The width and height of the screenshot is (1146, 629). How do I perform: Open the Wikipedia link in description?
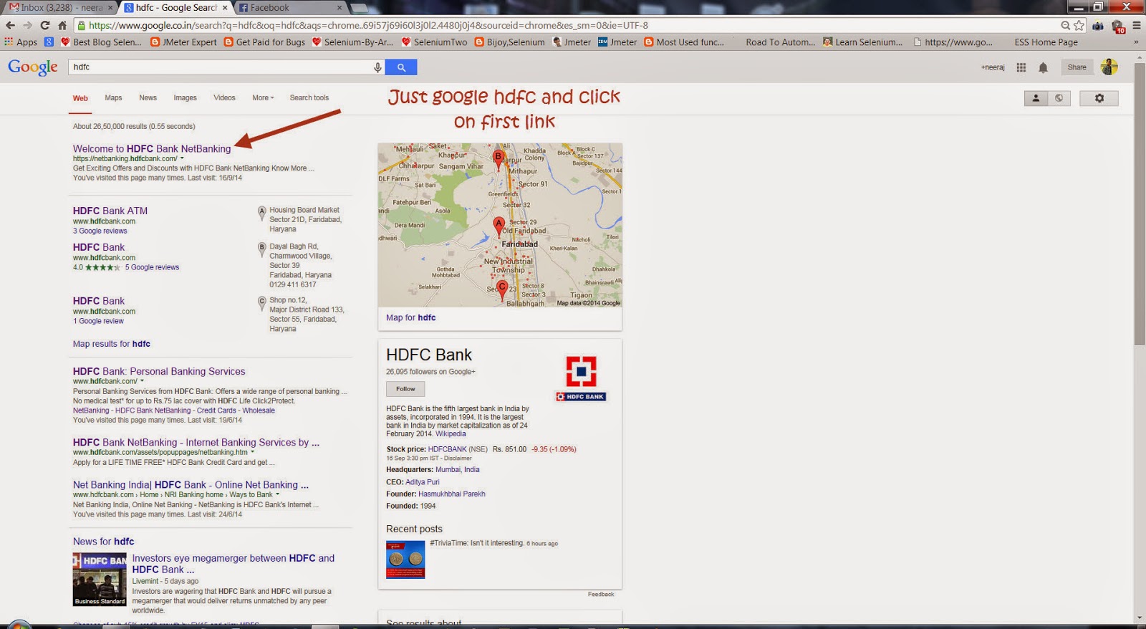click(x=451, y=434)
